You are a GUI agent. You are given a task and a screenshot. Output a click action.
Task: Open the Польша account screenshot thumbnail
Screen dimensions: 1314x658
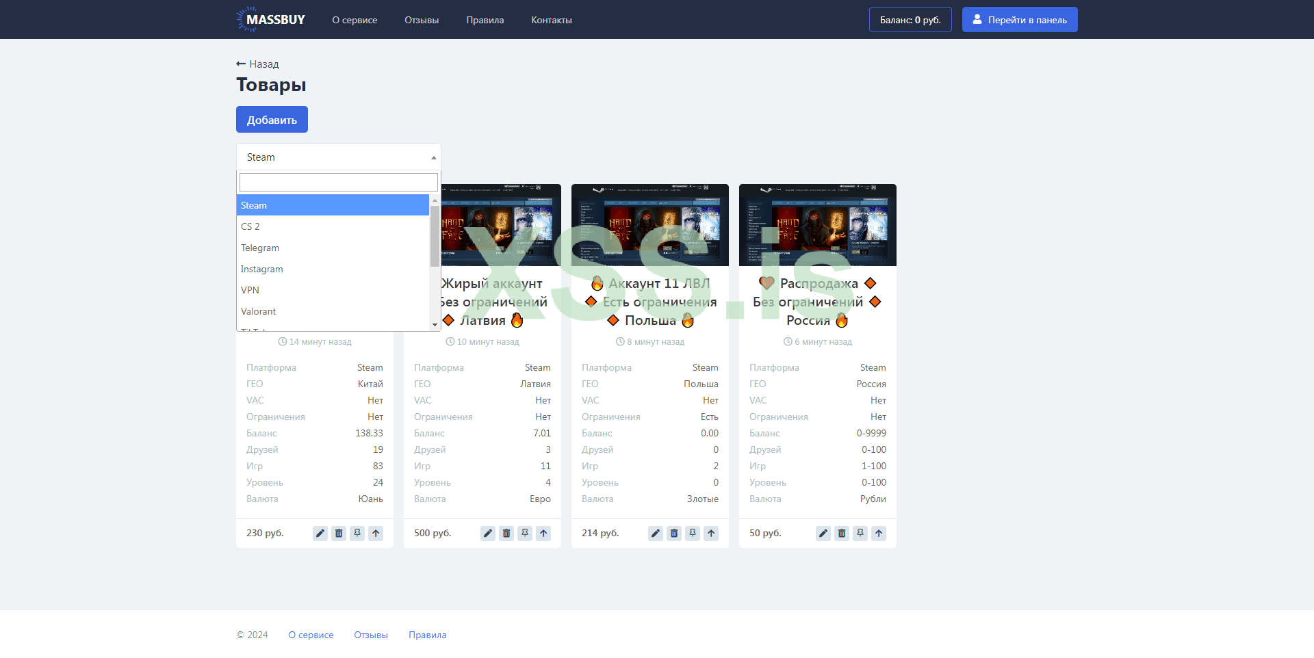coord(650,225)
